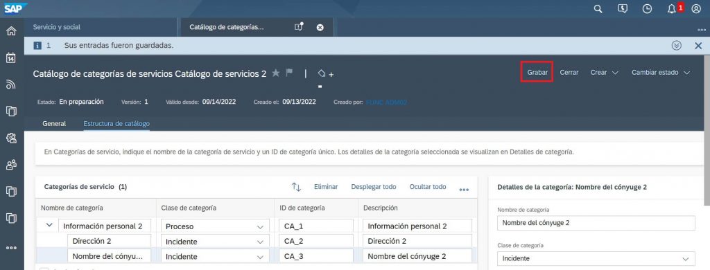Viewport: 710px width, 270px height.
Task: Switch to the General tab
Action: pyautogui.click(x=54, y=123)
